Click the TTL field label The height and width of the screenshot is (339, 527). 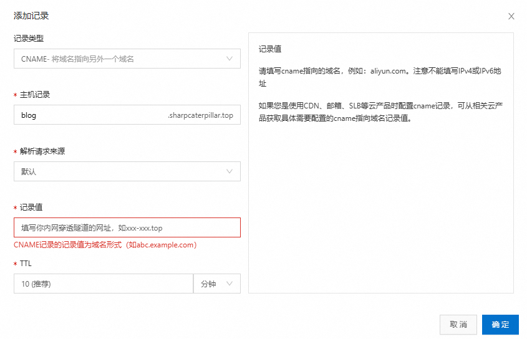26,264
